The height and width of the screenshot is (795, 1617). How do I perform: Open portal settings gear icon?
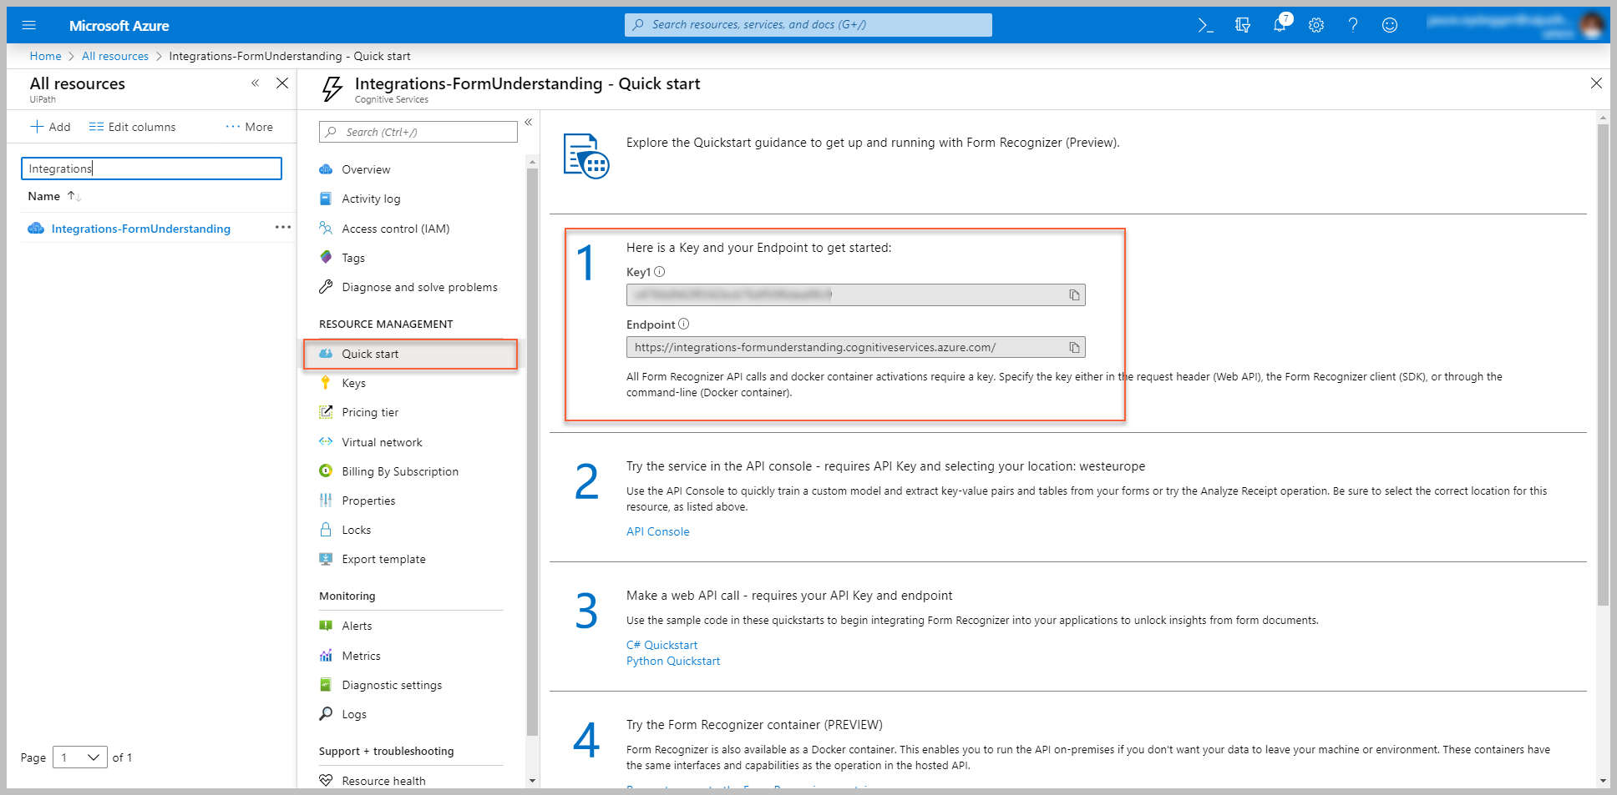pyautogui.click(x=1316, y=25)
